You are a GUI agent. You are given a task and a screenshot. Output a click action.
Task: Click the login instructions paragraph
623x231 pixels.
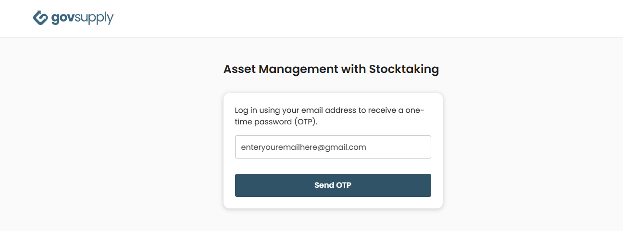(329, 116)
